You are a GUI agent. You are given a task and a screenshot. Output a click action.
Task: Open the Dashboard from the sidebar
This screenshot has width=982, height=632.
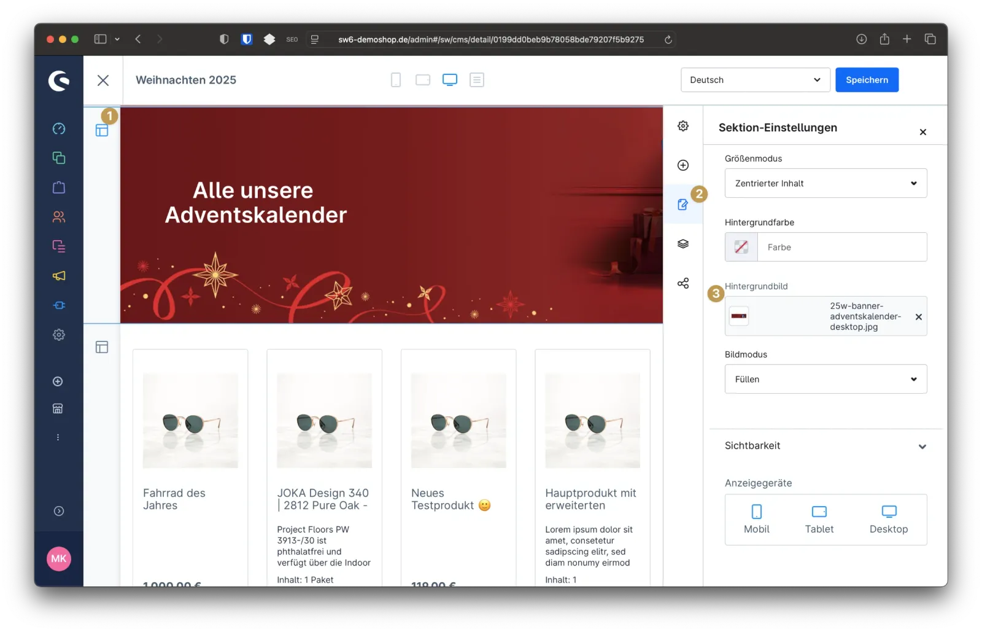tap(58, 128)
